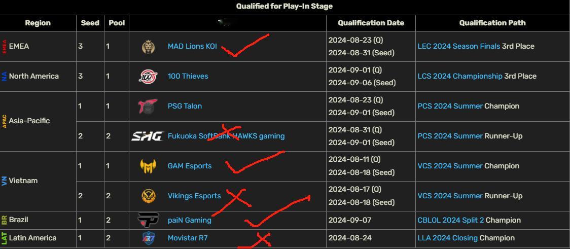
Task: Open the CBLOL 2024 Split 2 link
Action: coord(451,220)
